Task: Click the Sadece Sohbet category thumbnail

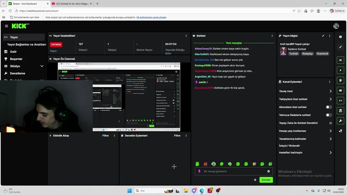Action: pos(283,51)
